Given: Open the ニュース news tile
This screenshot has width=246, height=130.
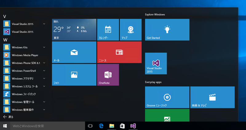Looking at the screenshot, I should point(119,52).
